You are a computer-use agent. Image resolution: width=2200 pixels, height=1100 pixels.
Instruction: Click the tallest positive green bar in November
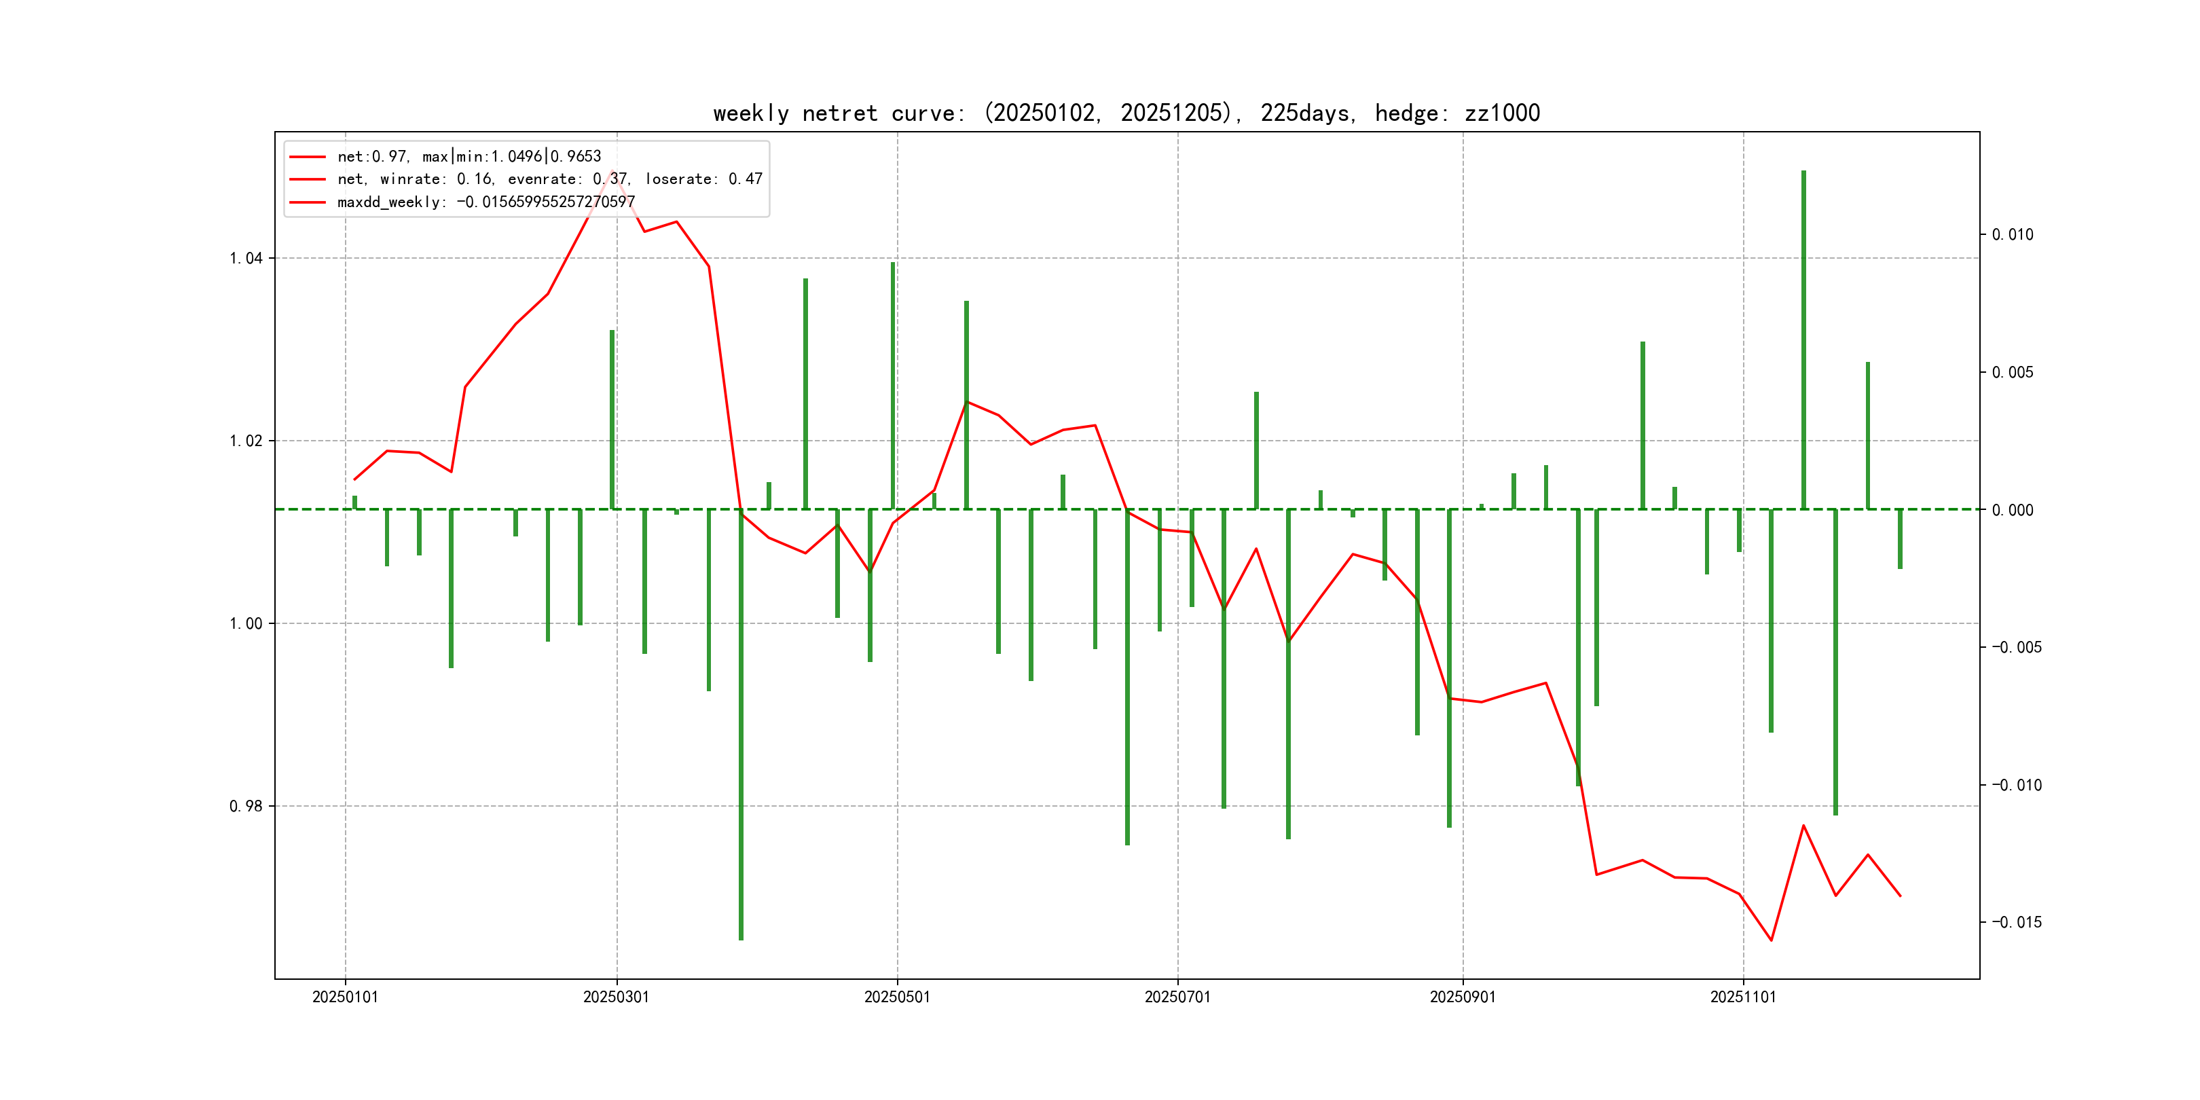click(1803, 342)
